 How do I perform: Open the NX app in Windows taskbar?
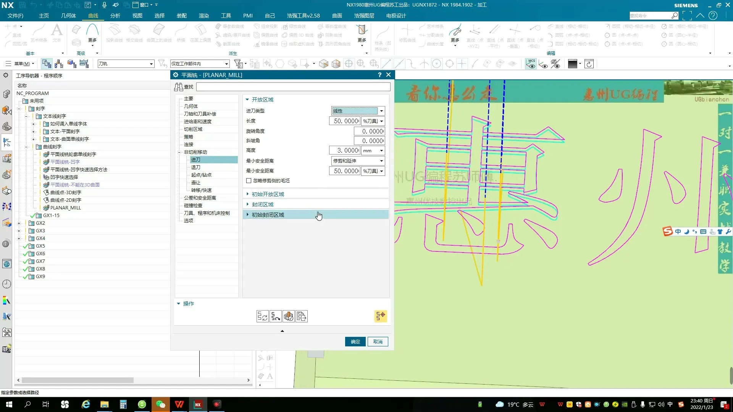pyautogui.click(x=198, y=404)
